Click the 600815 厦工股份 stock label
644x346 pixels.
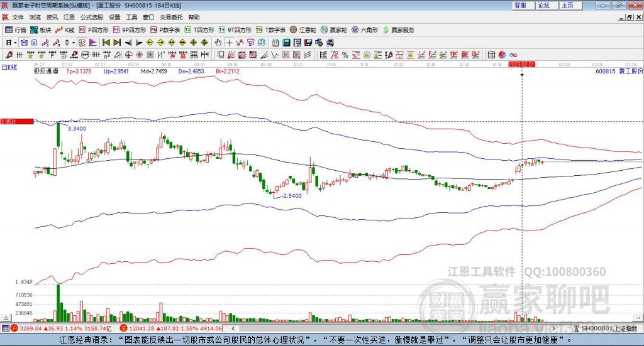pyautogui.click(x=619, y=71)
